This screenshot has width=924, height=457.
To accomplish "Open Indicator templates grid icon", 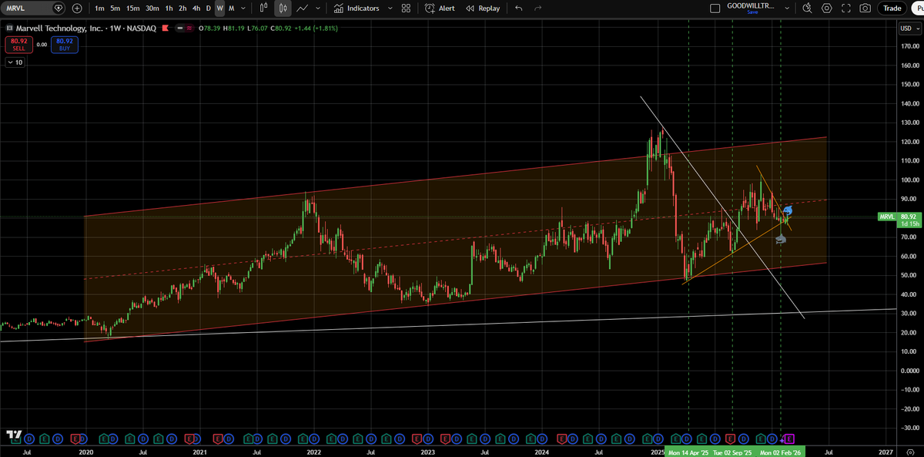I will [x=406, y=8].
